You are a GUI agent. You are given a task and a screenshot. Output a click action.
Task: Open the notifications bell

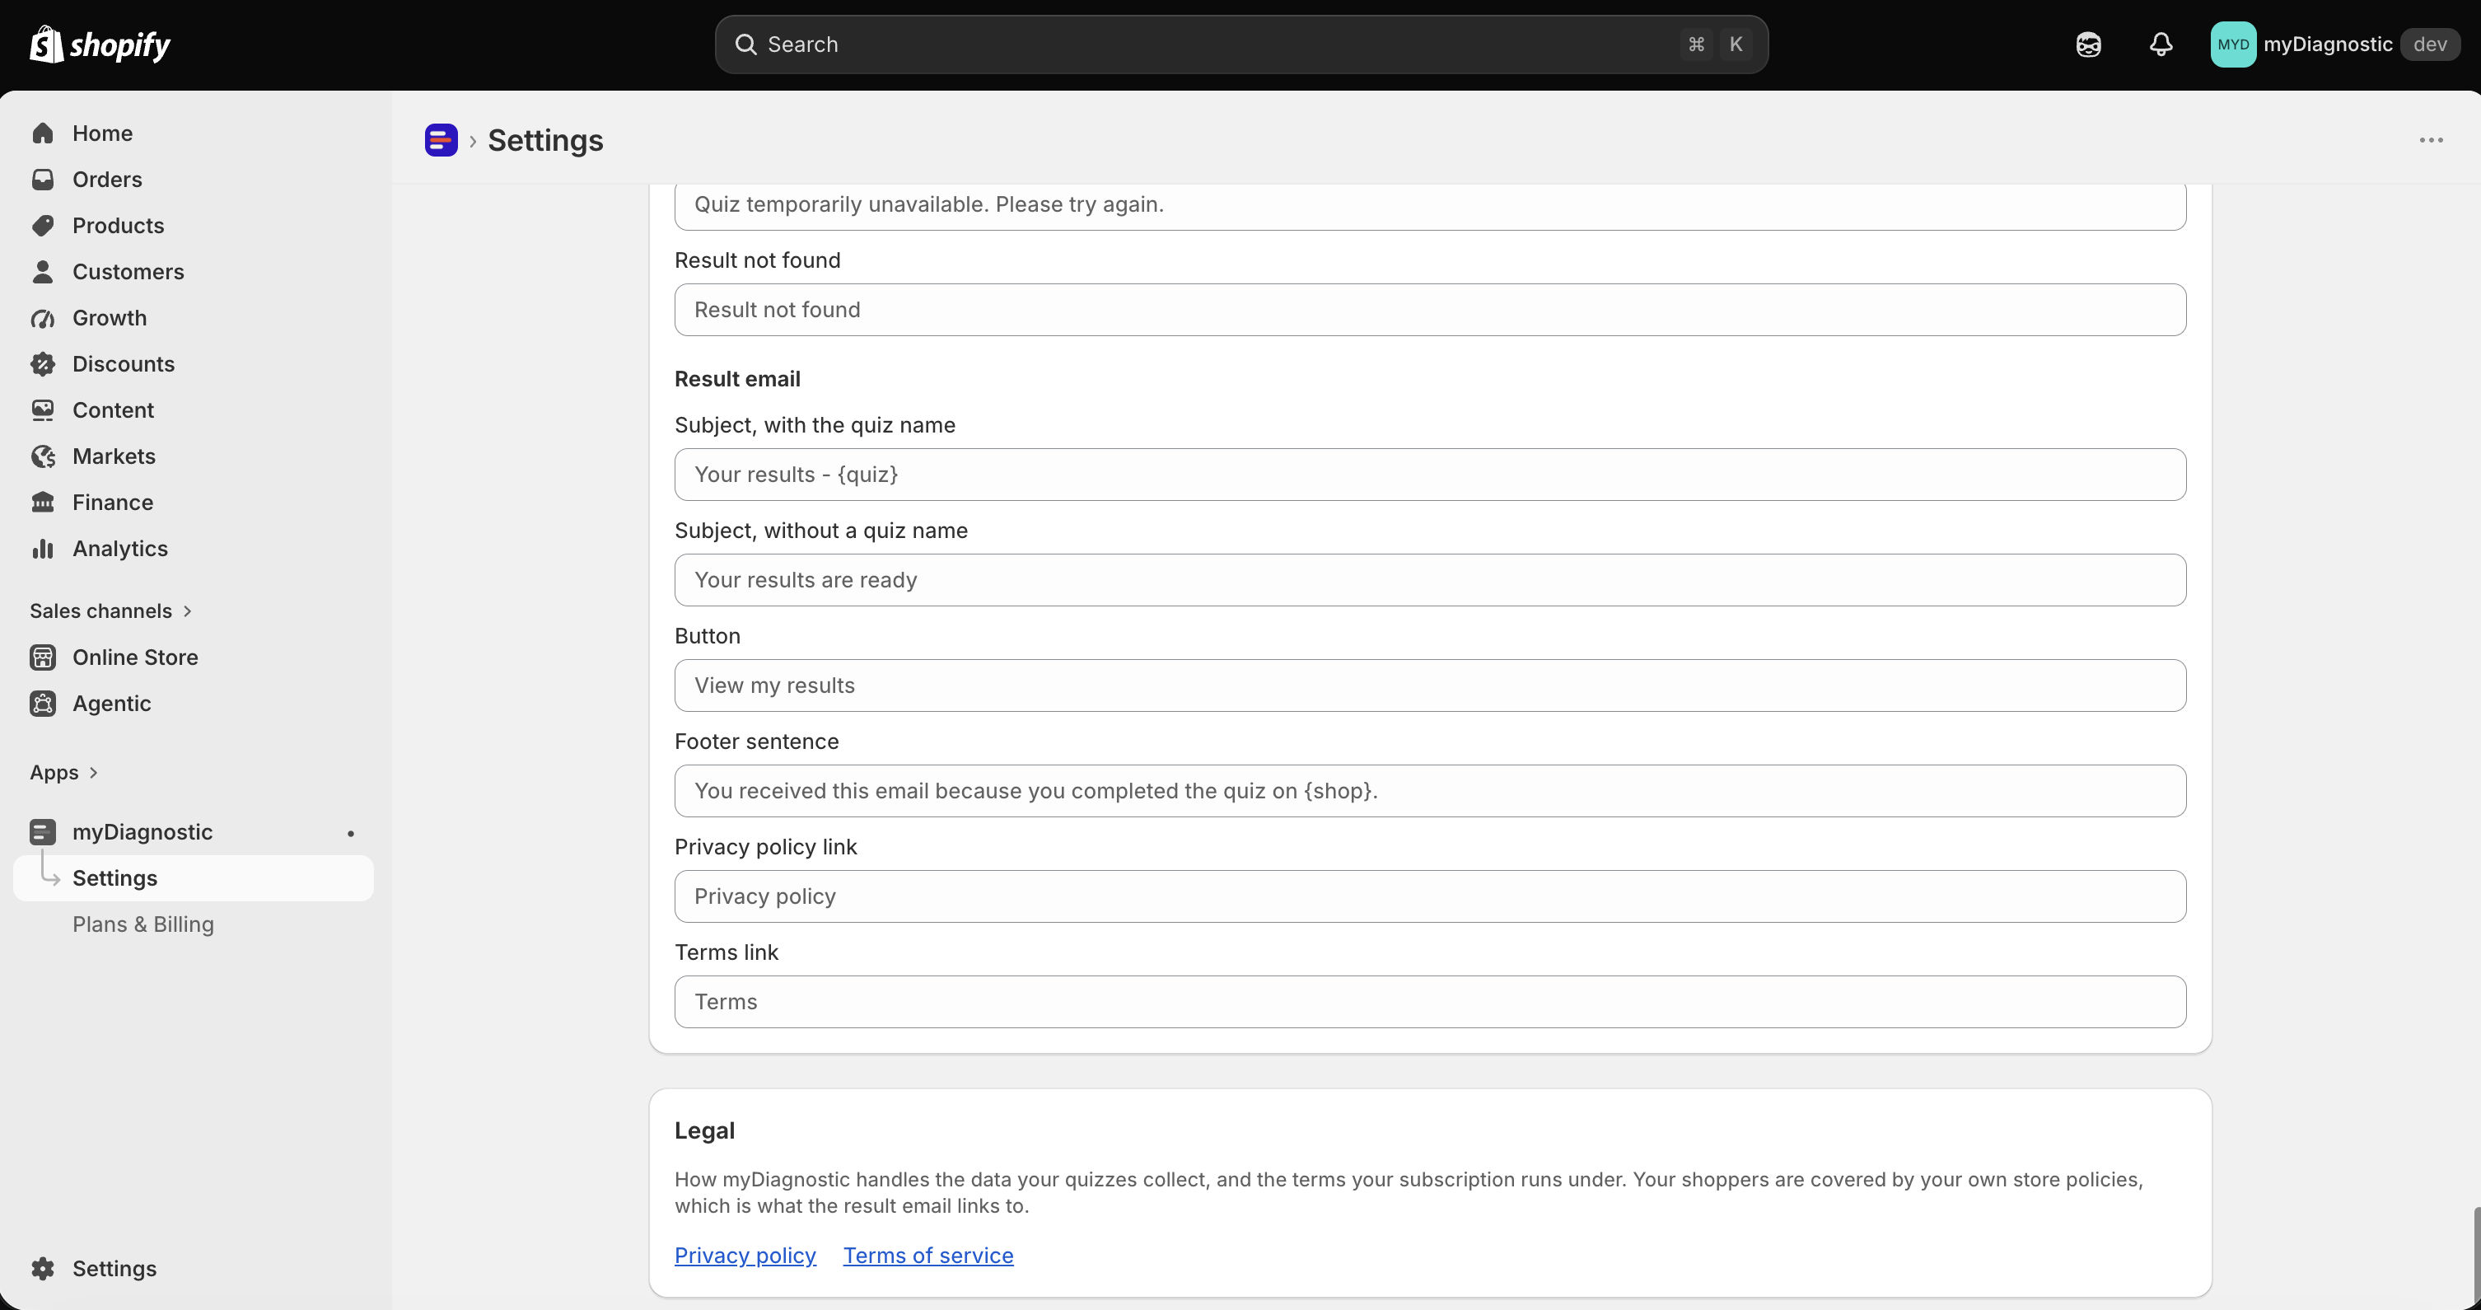point(2161,44)
